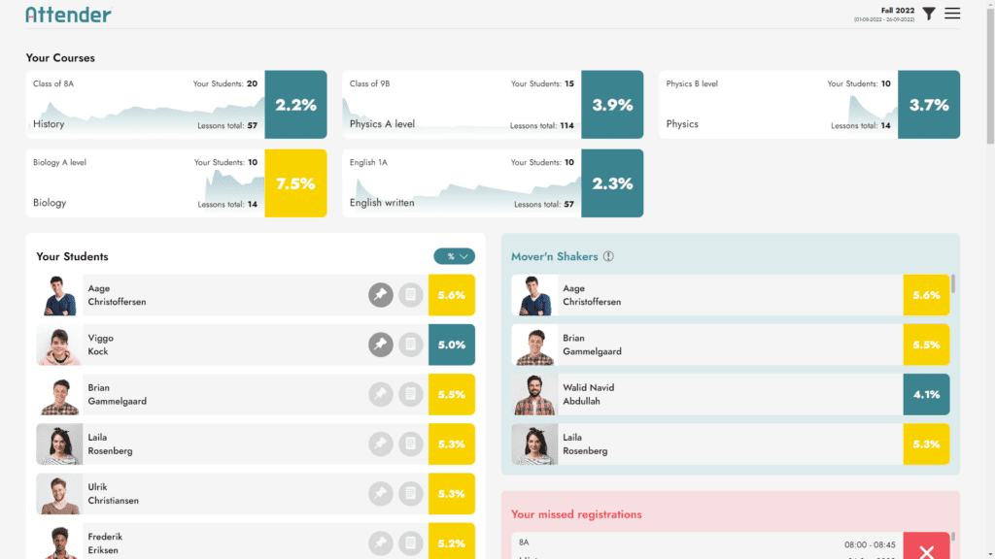Toggle pin for Viggo Kock

(x=381, y=345)
